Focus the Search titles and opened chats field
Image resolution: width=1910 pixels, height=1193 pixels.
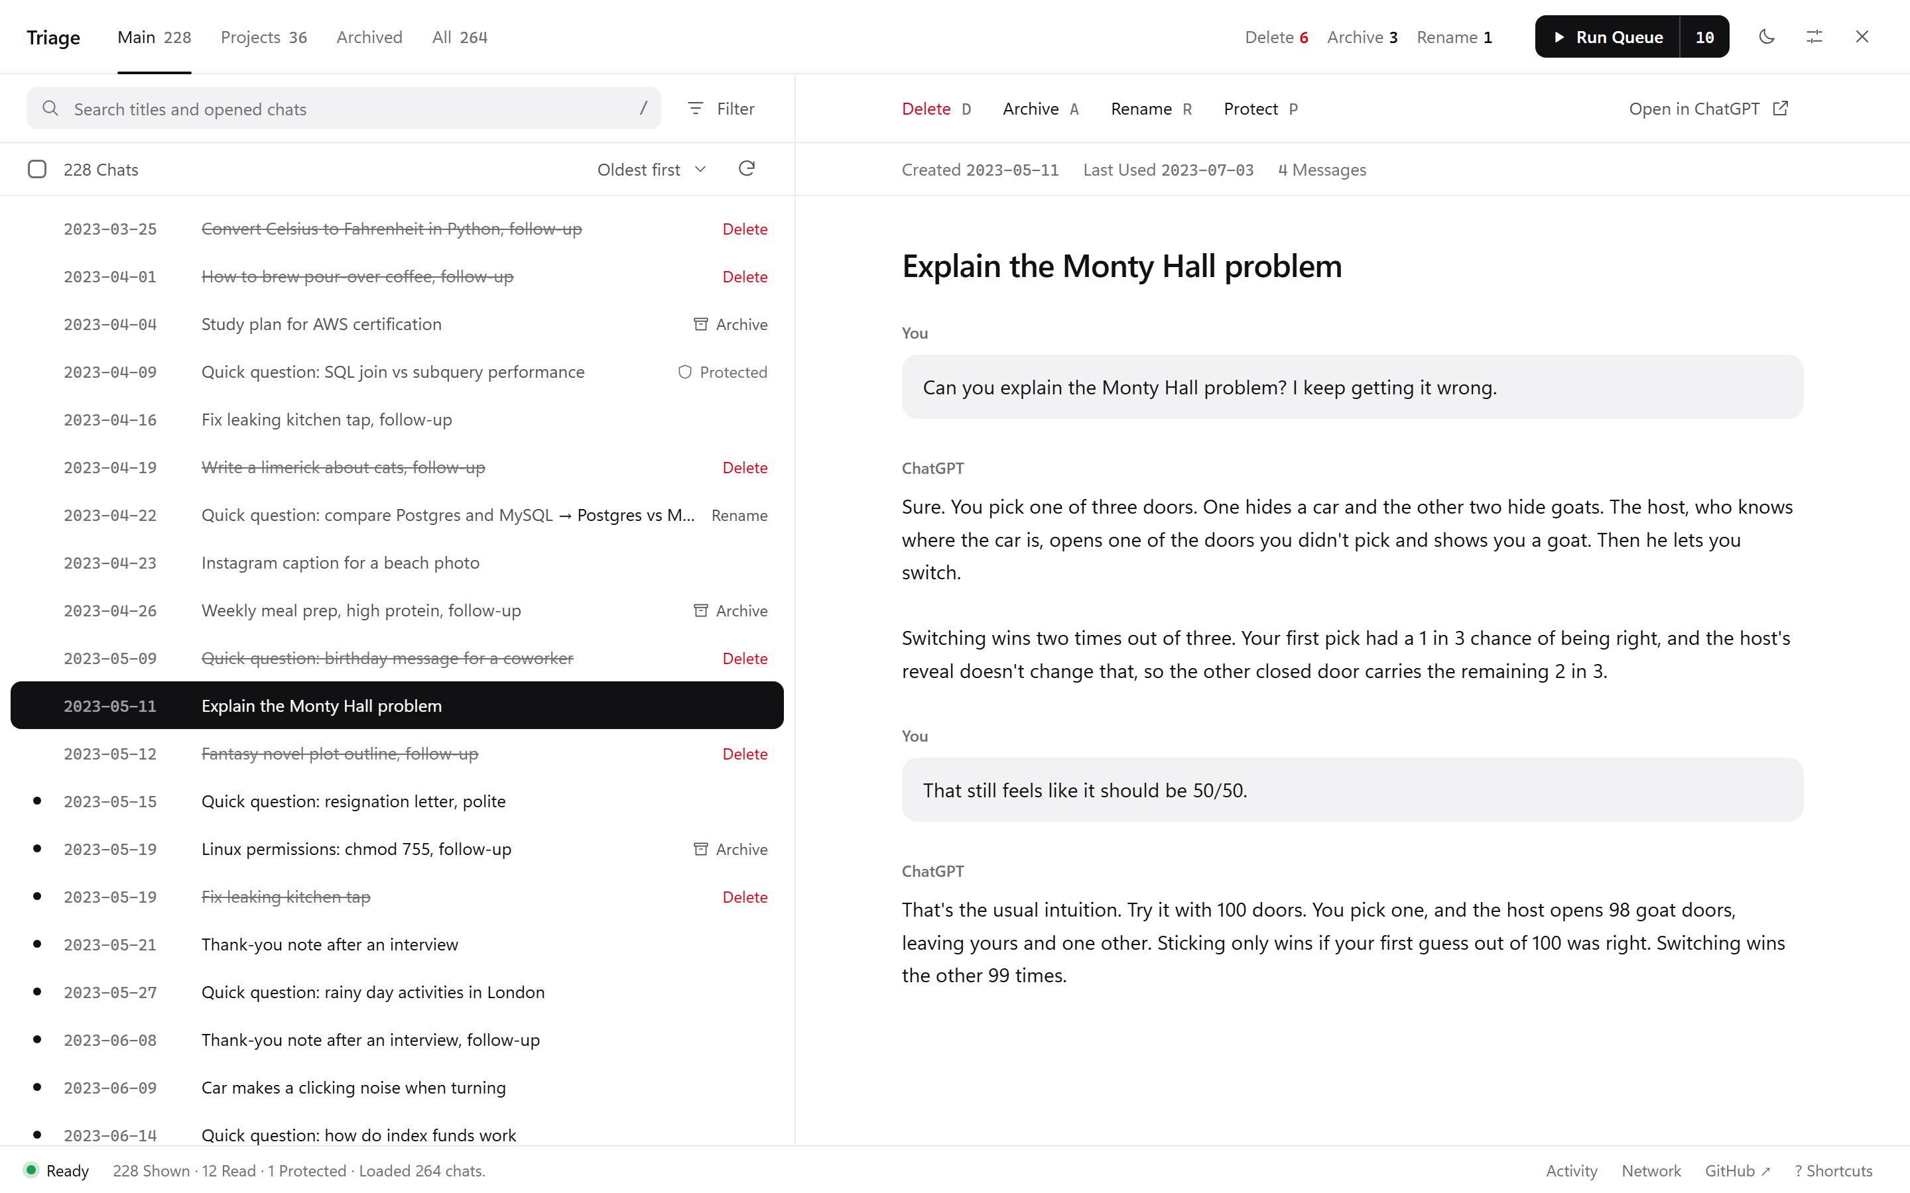[x=344, y=108]
